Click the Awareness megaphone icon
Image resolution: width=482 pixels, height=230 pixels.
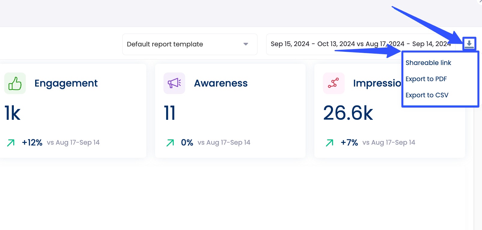(174, 83)
